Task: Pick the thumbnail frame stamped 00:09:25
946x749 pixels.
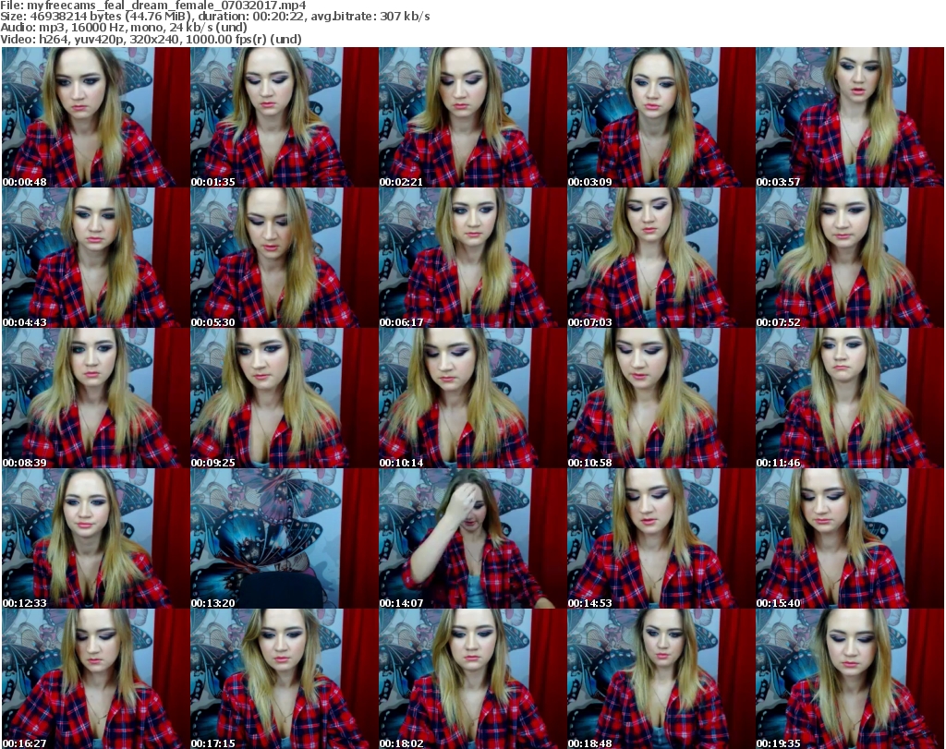Action: (x=285, y=398)
